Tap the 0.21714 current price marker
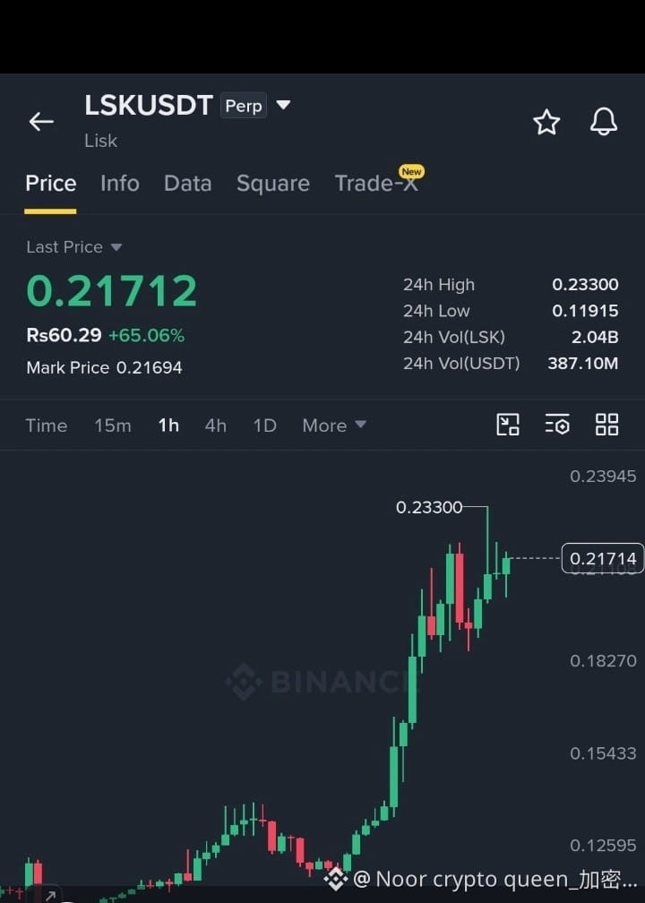The width and height of the screenshot is (645, 903). pos(603,559)
